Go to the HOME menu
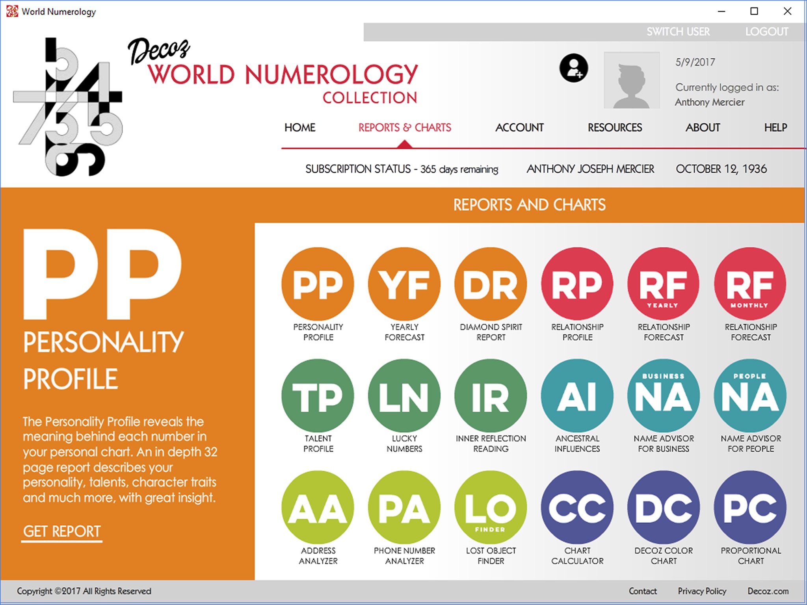Viewport: 807px width, 605px height. [x=300, y=128]
